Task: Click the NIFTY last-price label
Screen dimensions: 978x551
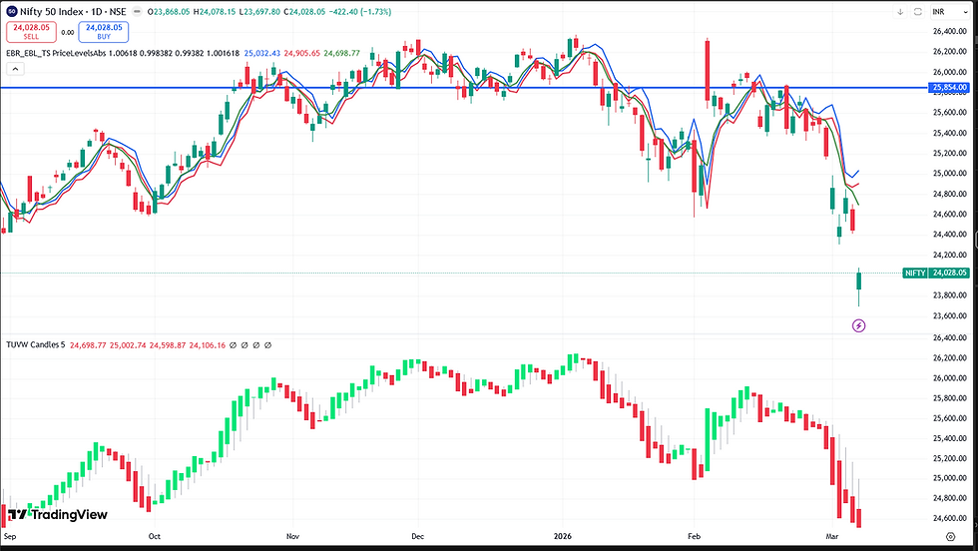Action: pyautogui.click(x=915, y=273)
